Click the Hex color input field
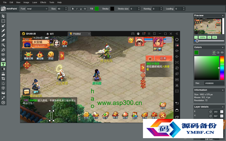The height and width of the screenshot is (141, 226). pos(214,83)
